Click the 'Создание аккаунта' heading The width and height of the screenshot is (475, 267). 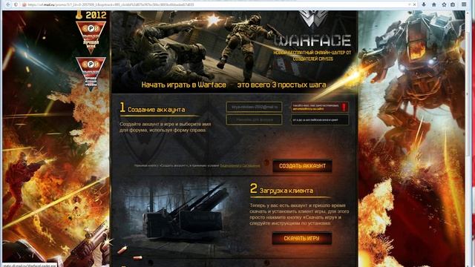[157, 110]
